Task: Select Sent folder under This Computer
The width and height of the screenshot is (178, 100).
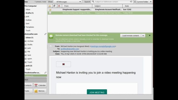Action: click(x=28, y=24)
